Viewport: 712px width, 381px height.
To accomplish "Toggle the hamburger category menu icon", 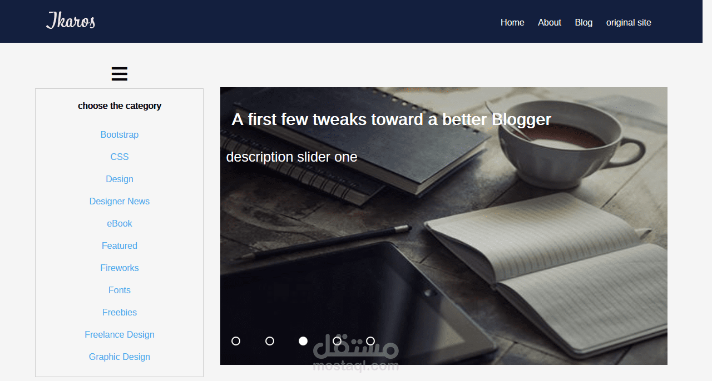I will point(120,74).
